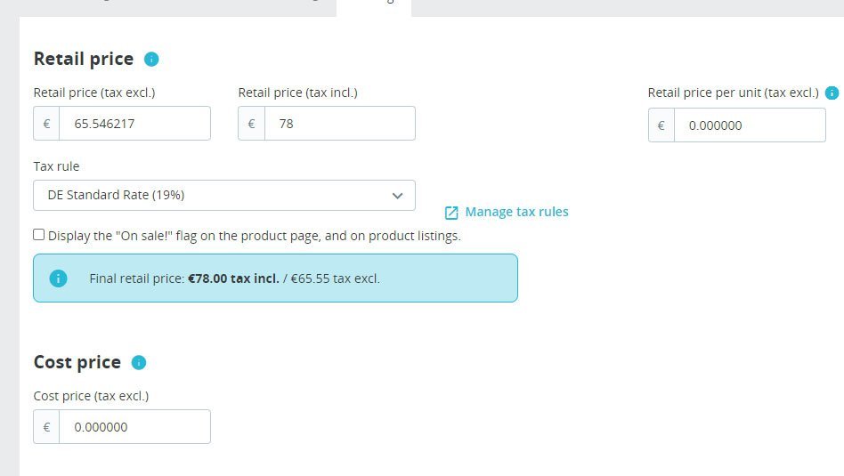Click euro symbol of the Cost price field
This screenshot has height=476, width=844.
[x=47, y=427]
